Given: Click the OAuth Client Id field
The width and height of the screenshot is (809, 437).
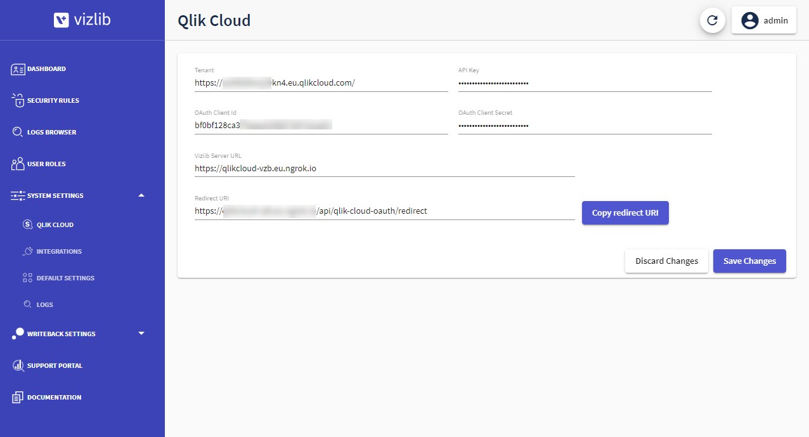Looking at the screenshot, I should pos(321,126).
